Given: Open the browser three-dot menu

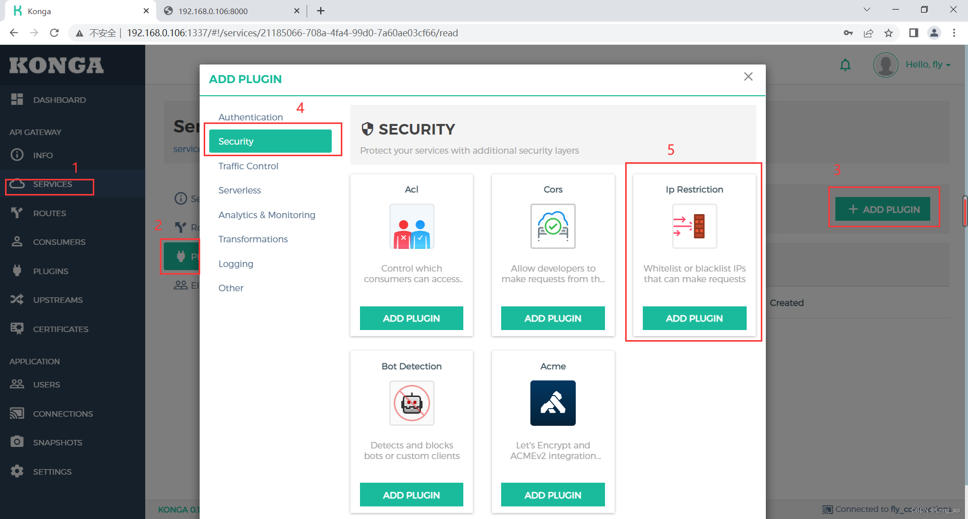Looking at the screenshot, I should pos(954,33).
